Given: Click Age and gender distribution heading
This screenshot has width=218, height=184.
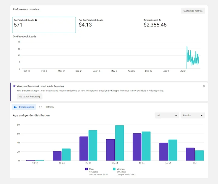Looking at the screenshot, I should point(31,115).
